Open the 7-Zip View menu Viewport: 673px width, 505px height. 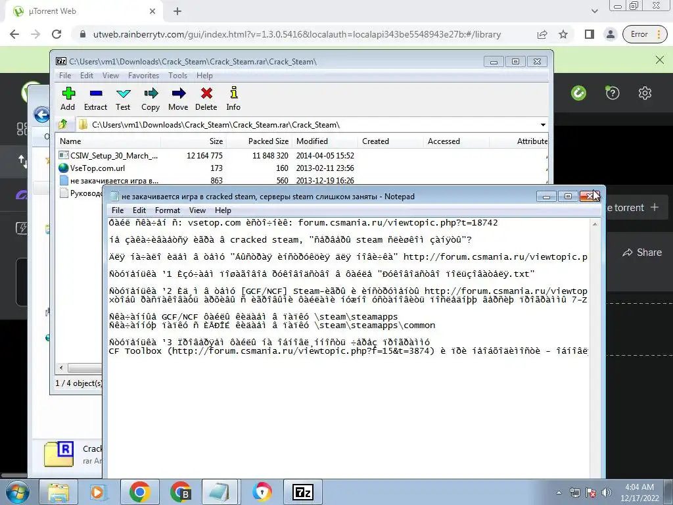(x=110, y=76)
